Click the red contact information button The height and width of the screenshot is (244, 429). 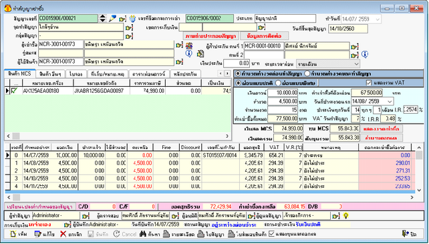[264, 36]
